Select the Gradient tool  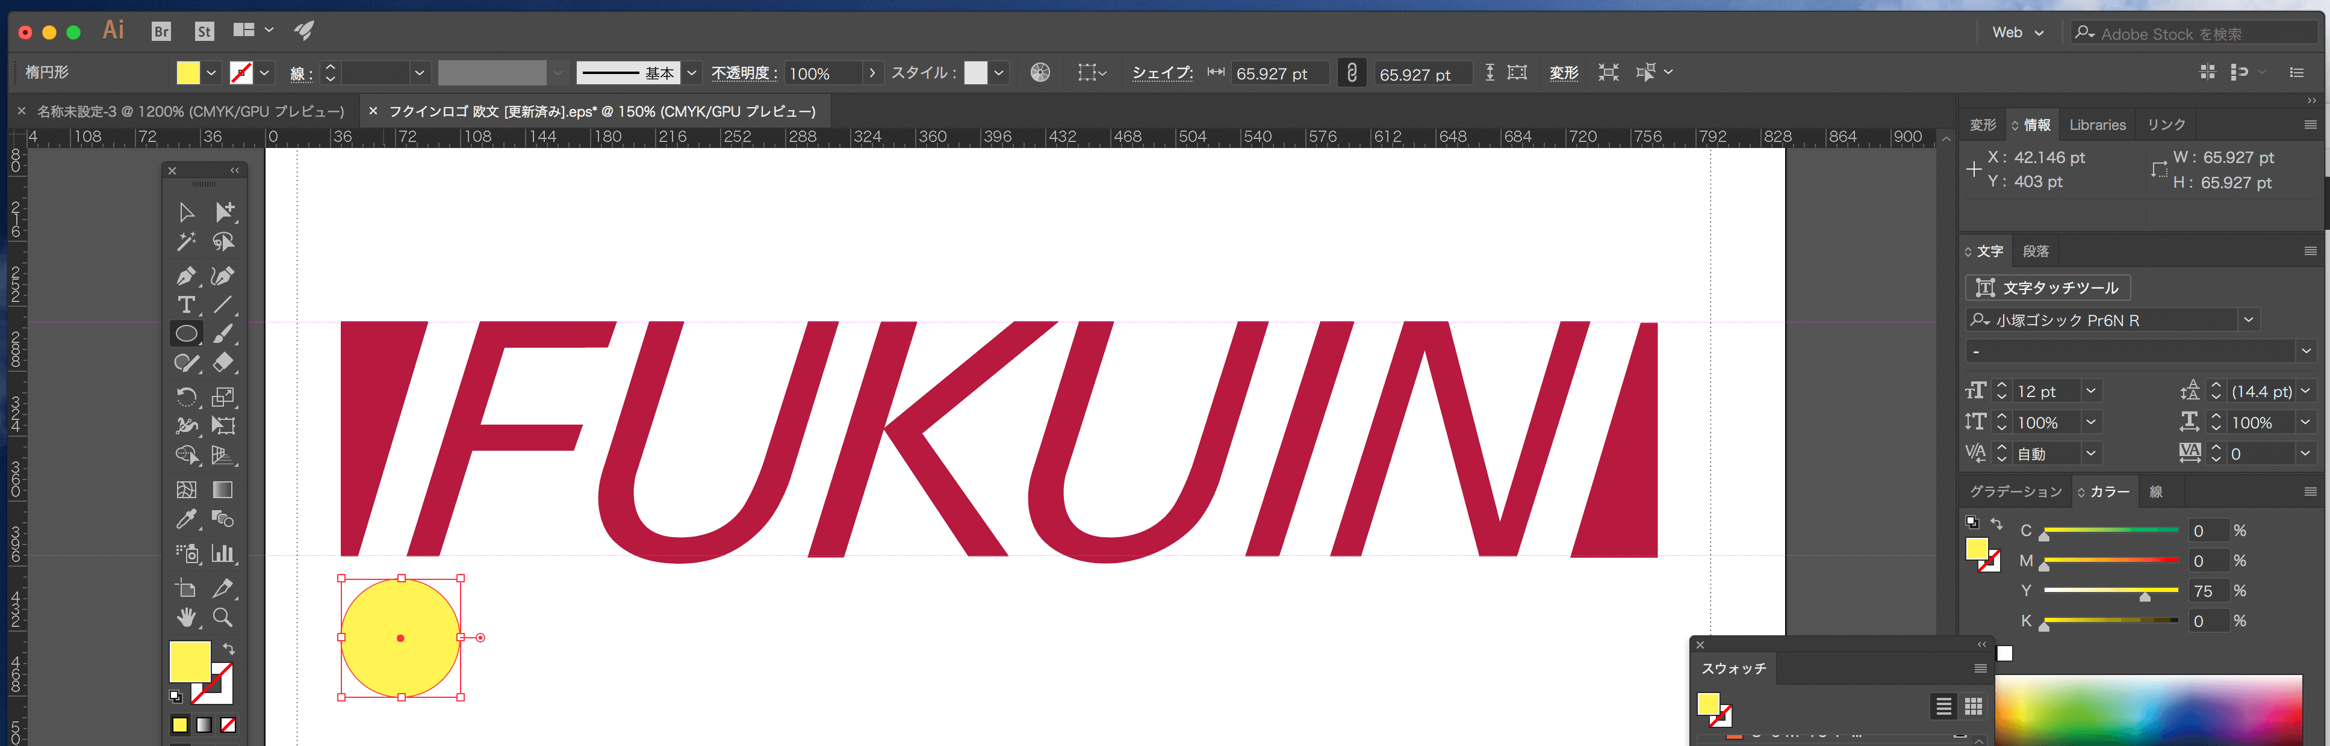[x=223, y=490]
